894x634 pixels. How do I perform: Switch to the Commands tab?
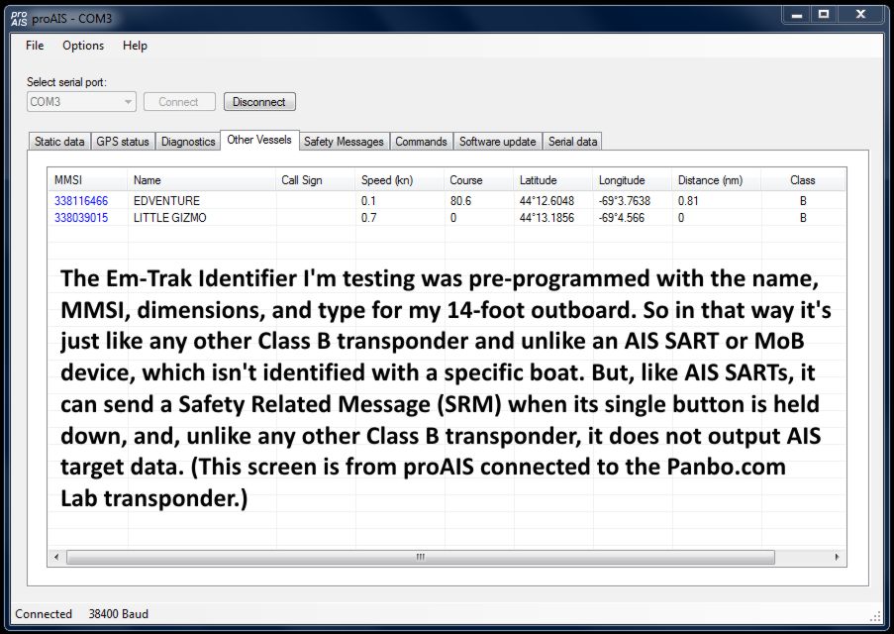(422, 141)
